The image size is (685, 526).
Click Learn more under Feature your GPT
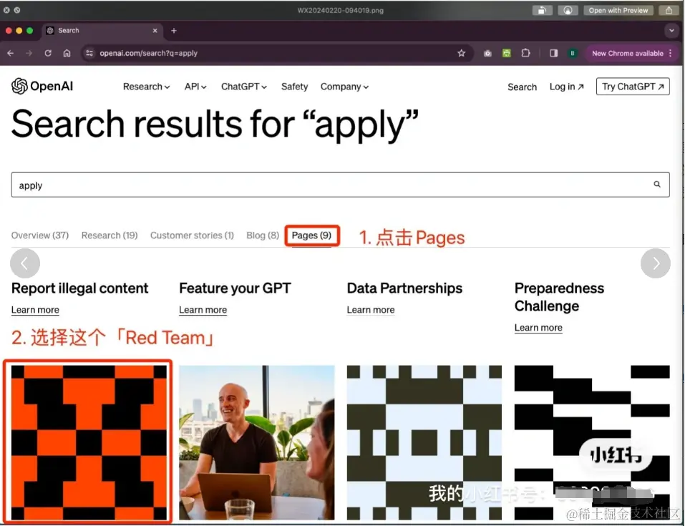click(x=203, y=310)
